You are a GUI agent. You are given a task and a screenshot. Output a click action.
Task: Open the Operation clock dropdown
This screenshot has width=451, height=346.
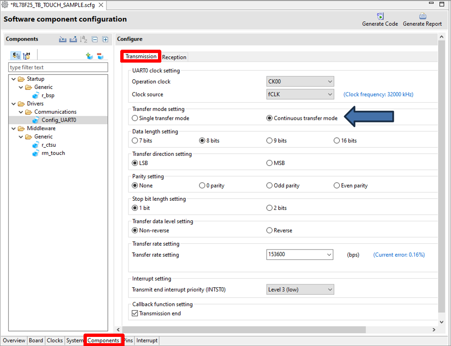[300, 82]
